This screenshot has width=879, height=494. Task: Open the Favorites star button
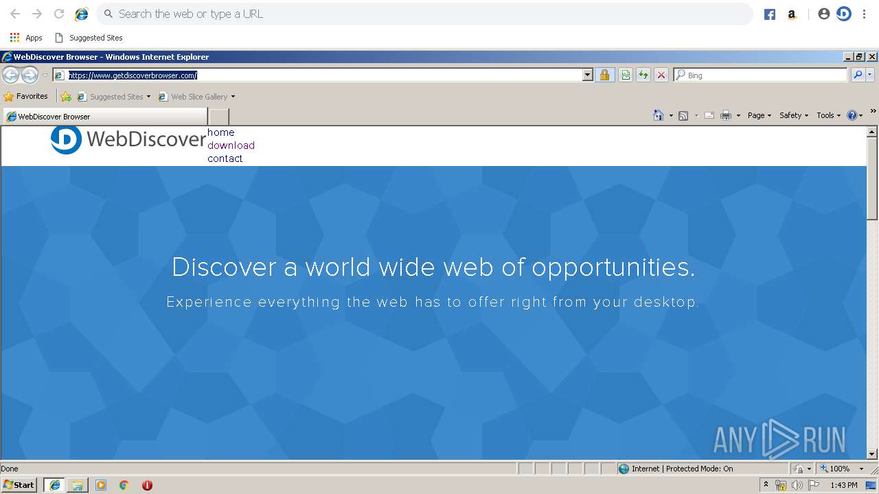26,97
